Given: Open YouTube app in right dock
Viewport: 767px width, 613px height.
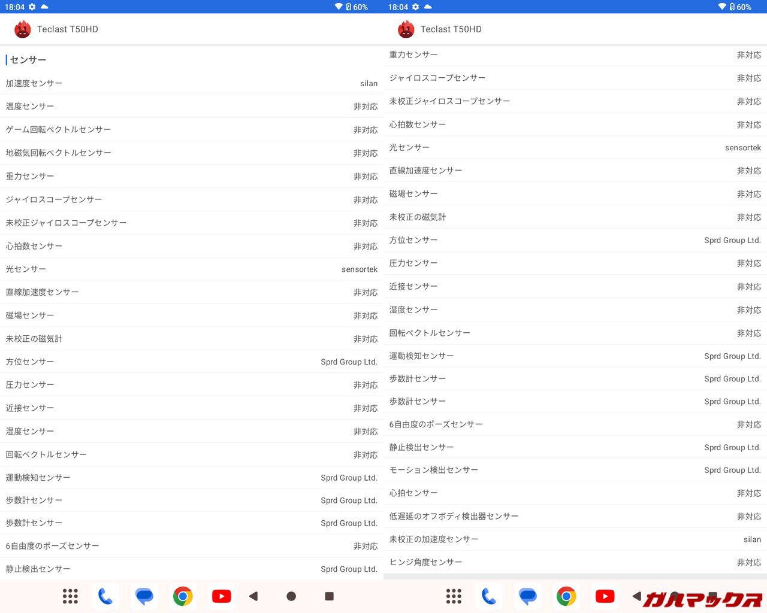Looking at the screenshot, I should point(605,596).
